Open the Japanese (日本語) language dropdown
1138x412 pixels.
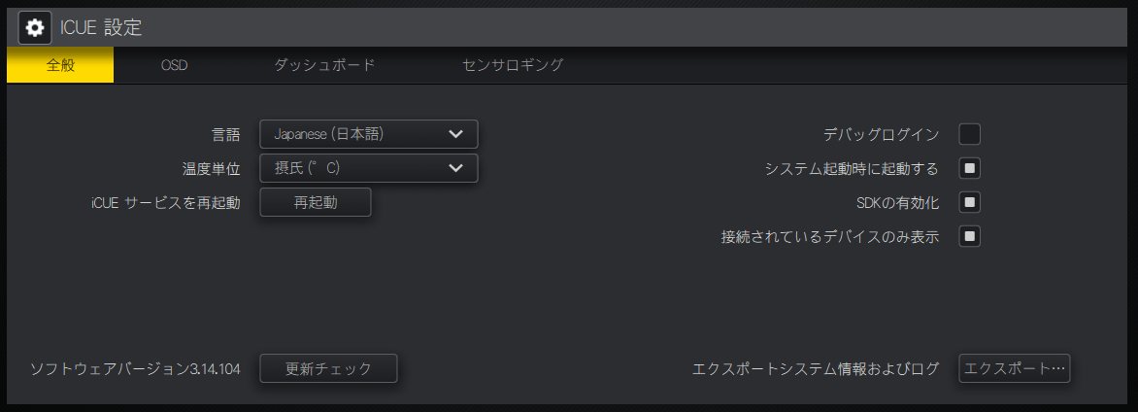369,134
